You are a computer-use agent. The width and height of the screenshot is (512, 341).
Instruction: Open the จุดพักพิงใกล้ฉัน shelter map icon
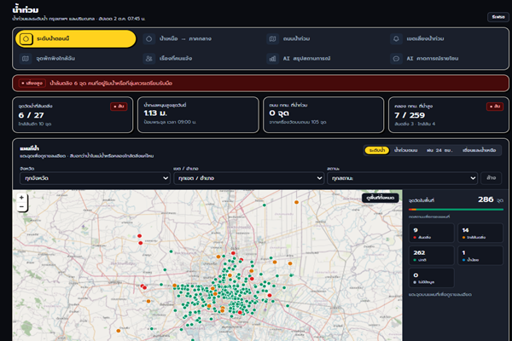pos(26,59)
